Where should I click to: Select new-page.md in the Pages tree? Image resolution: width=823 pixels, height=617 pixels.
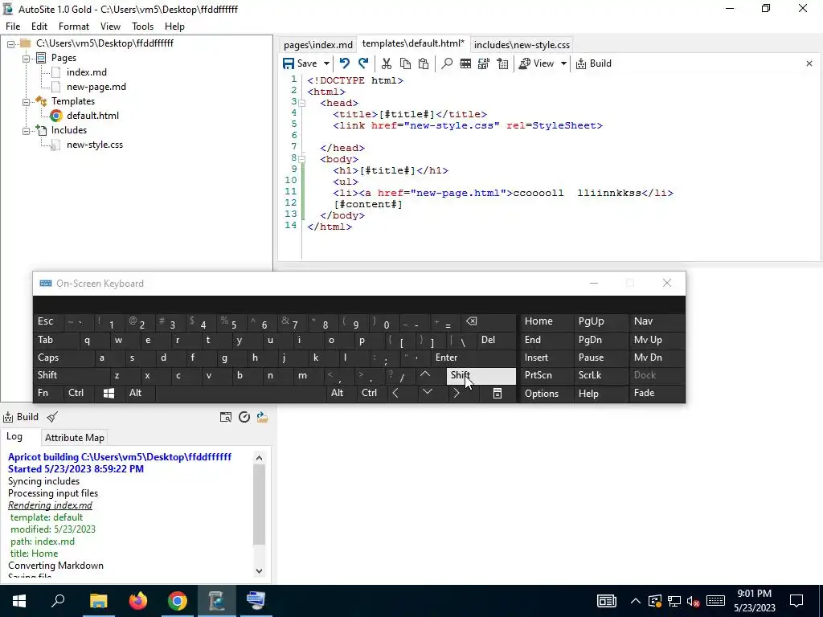coord(96,87)
